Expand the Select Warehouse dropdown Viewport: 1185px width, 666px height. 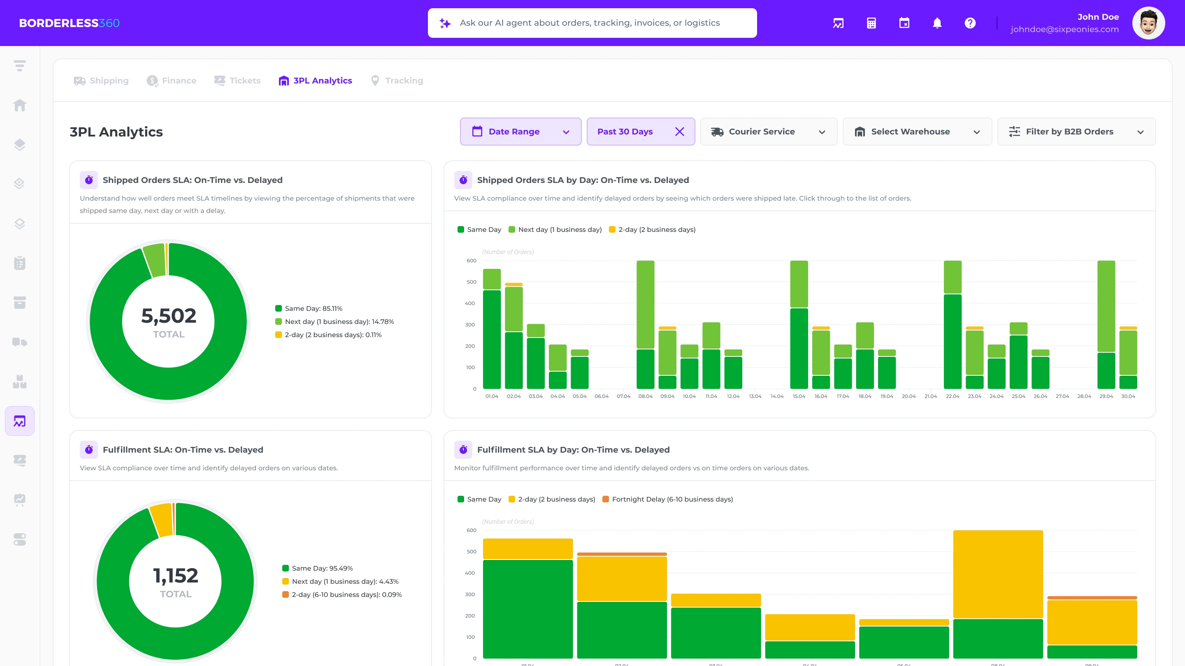click(917, 132)
